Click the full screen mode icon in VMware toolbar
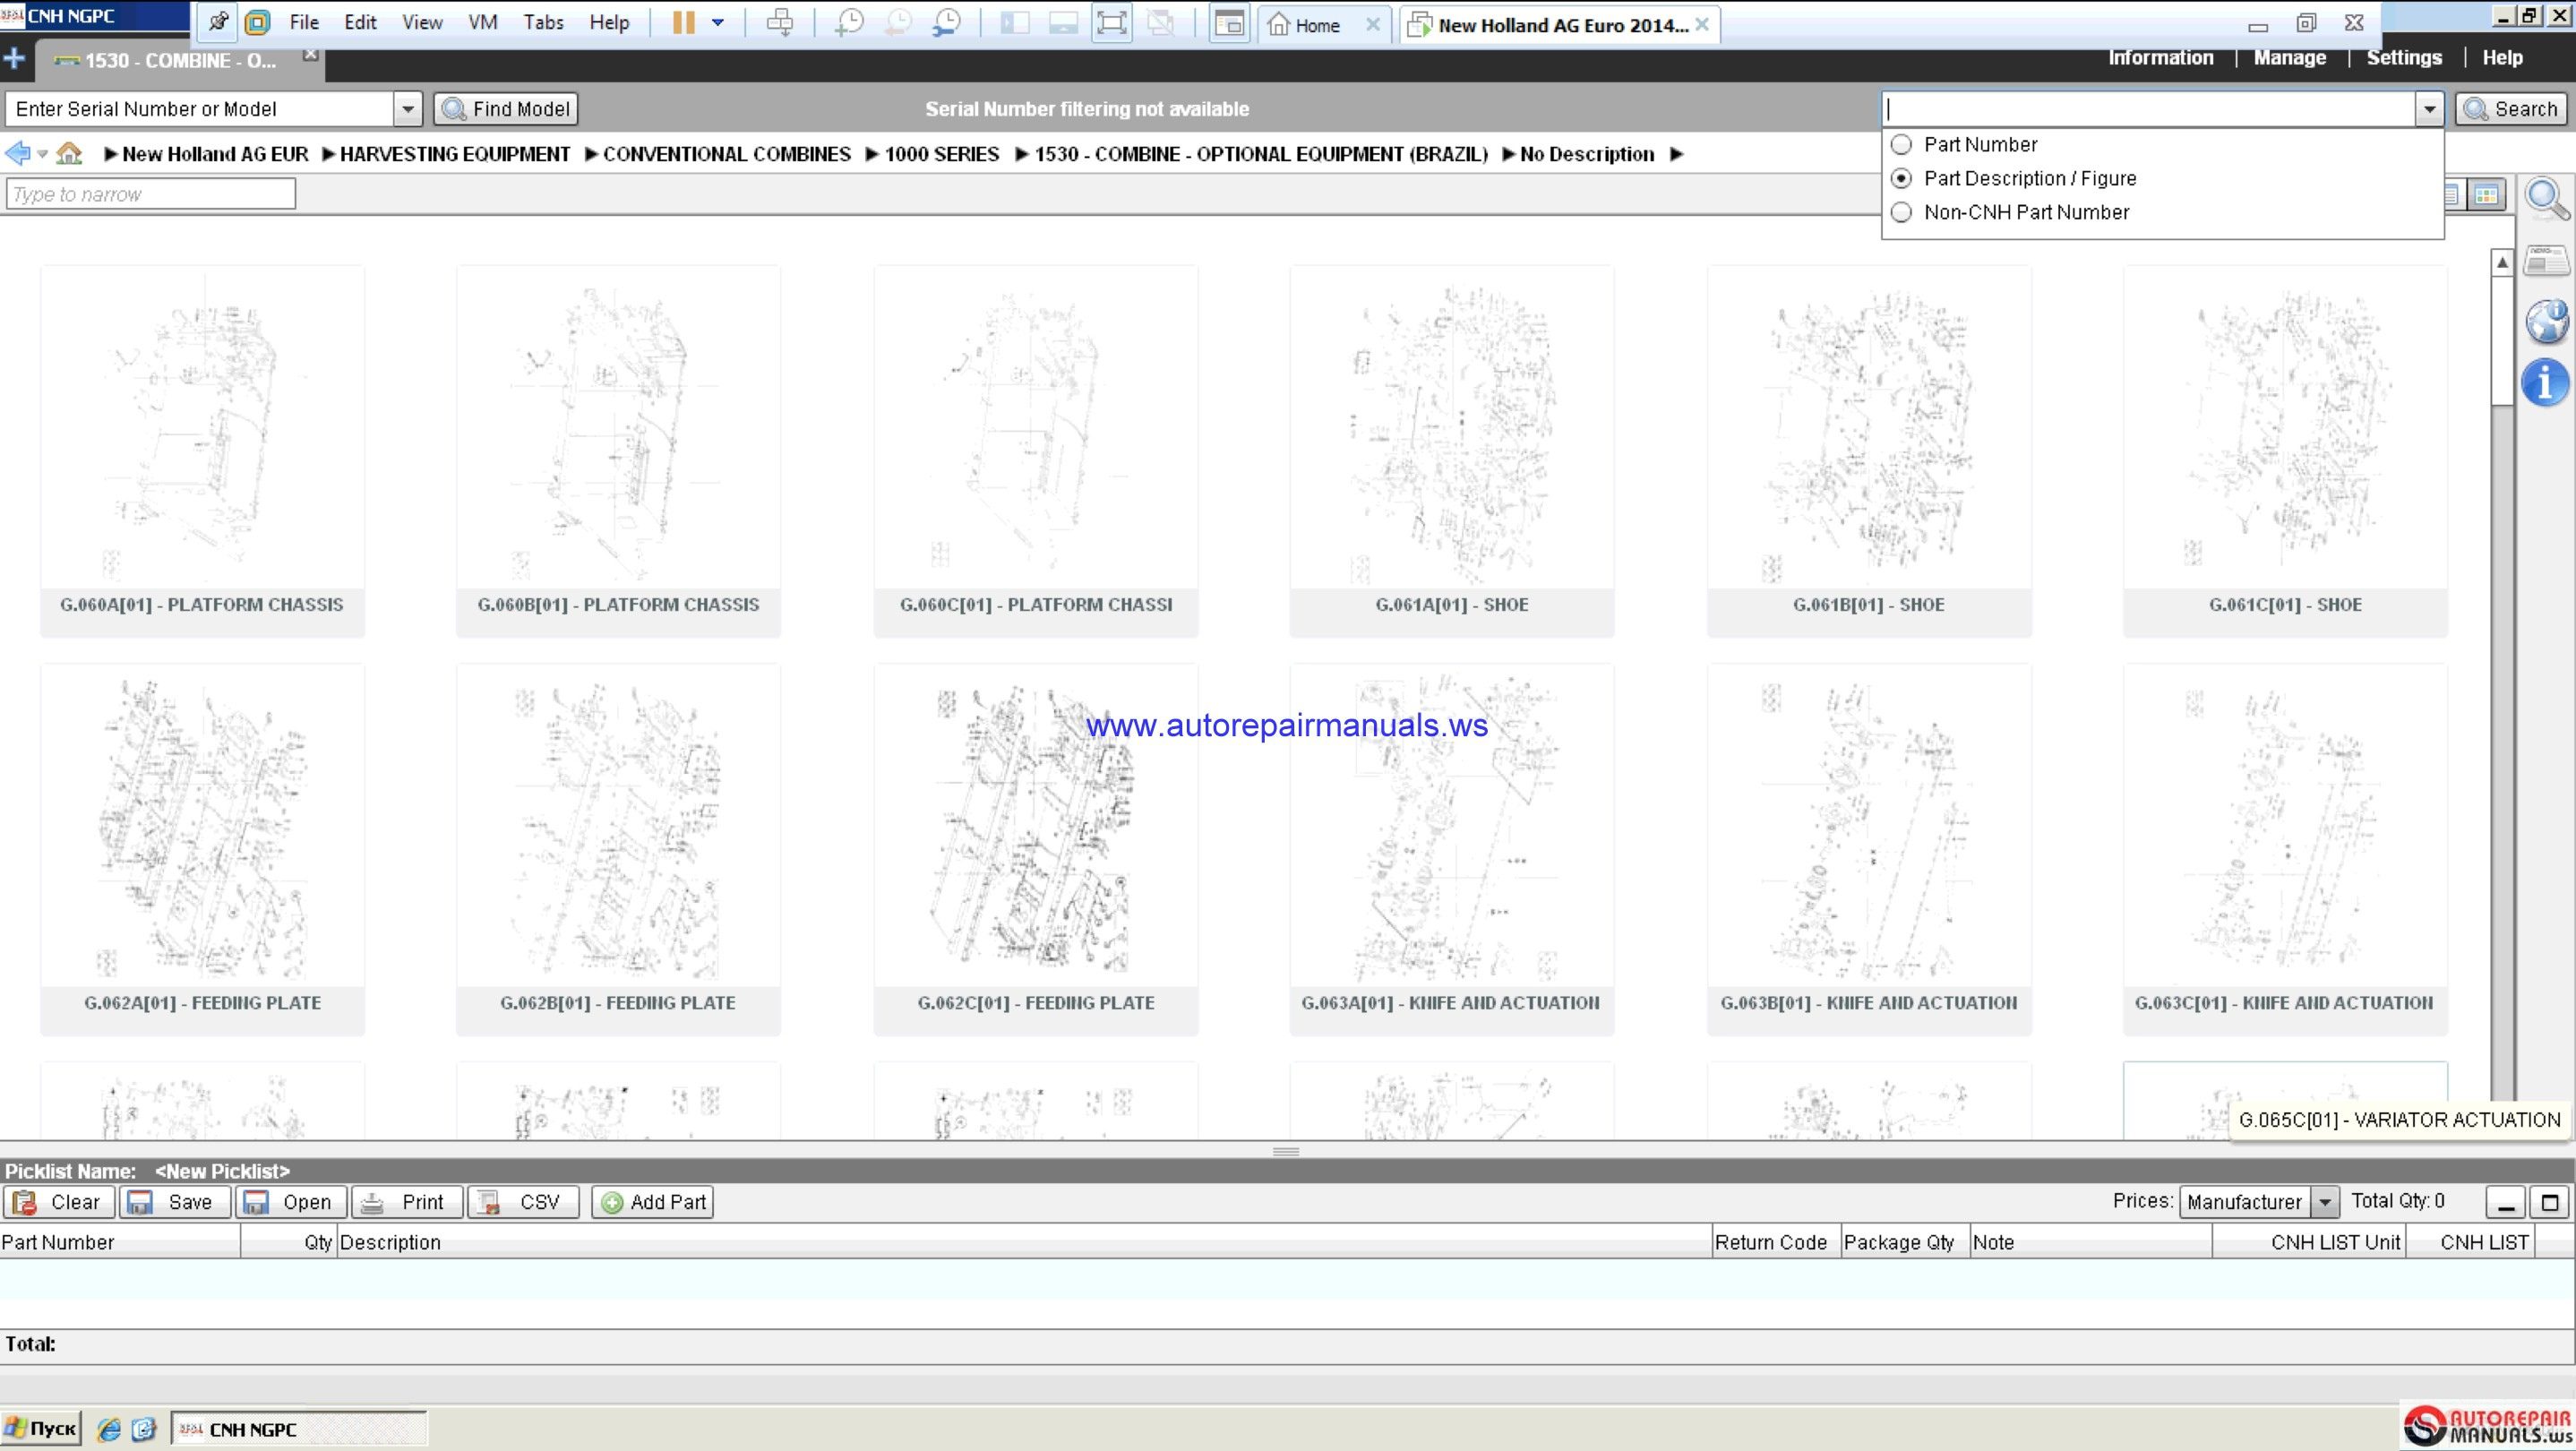Screen dimensions: 2576x1451 1112,22
